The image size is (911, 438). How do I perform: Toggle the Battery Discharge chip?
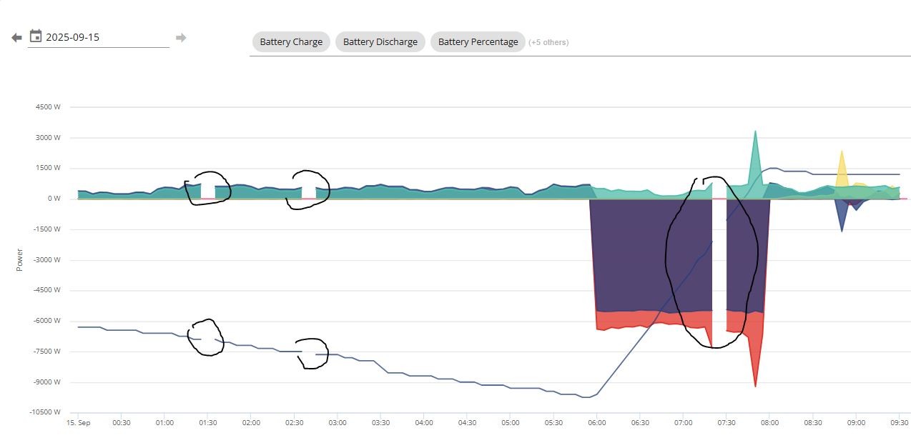coord(380,41)
